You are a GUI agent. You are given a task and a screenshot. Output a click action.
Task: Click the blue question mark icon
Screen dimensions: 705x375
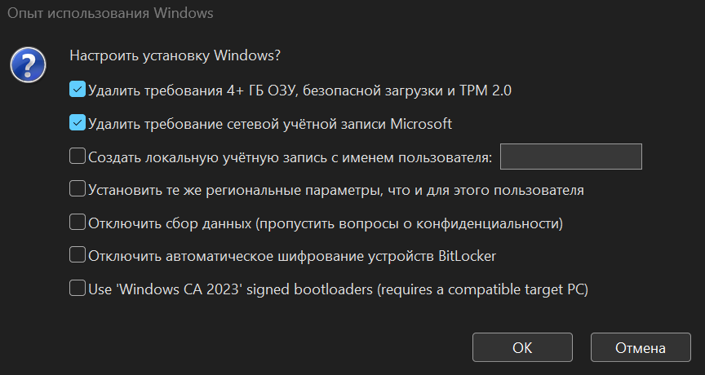(x=26, y=63)
